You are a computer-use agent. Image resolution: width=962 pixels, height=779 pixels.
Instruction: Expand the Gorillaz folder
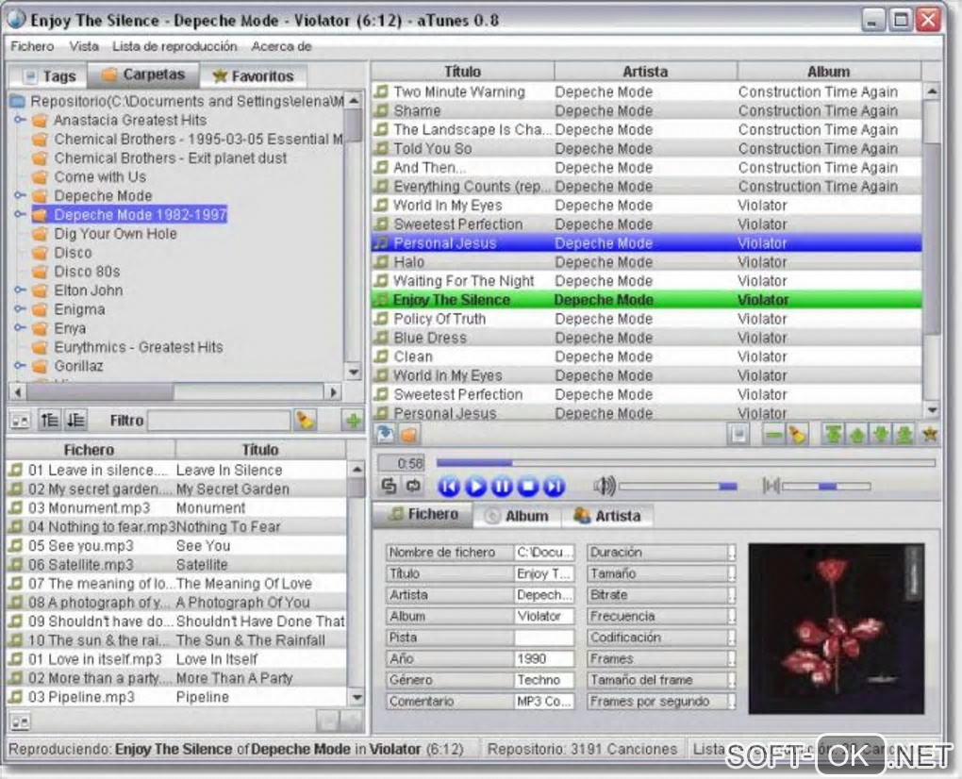pos(20,366)
